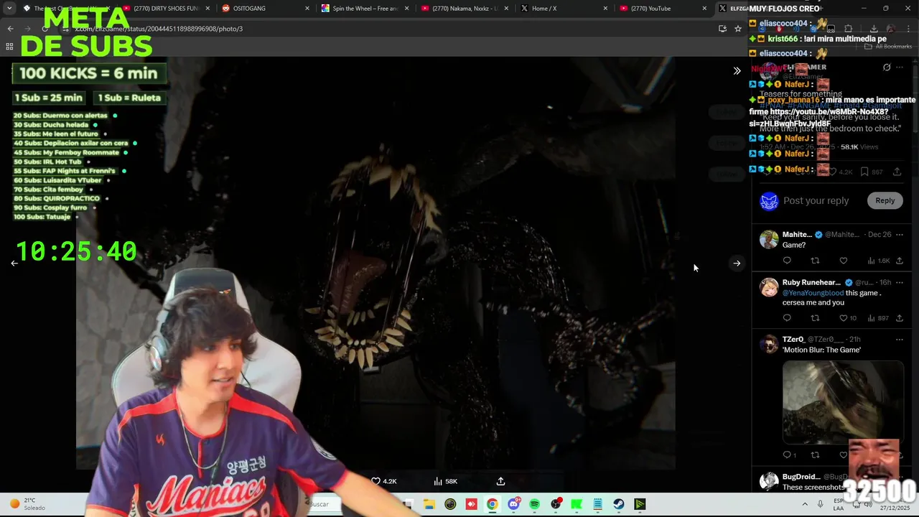Focus the 'Post your reply' field
The image size is (919, 517).
click(x=816, y=201)
